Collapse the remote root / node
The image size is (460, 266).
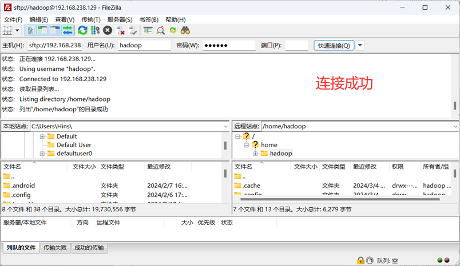237,136
